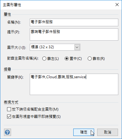Select the 置中(C) alignment radio button
This screenshot has width=122, height=139.
[x=67, y=59]
